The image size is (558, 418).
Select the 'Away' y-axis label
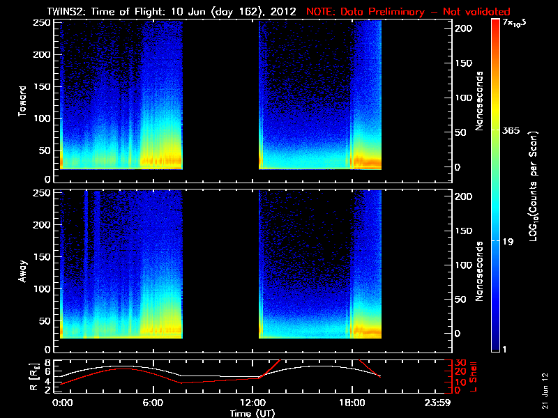coord(23,268)
